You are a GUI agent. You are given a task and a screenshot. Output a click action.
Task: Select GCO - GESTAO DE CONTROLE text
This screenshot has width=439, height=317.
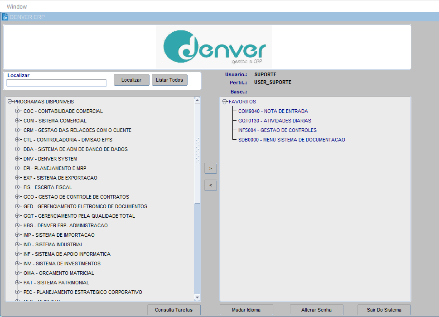[x=76, y=197]
